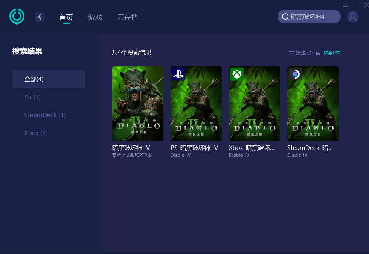This screenshot has width=369, height=254.
Task: Switch to the 游戏 tab
Action: coord(95,17)
